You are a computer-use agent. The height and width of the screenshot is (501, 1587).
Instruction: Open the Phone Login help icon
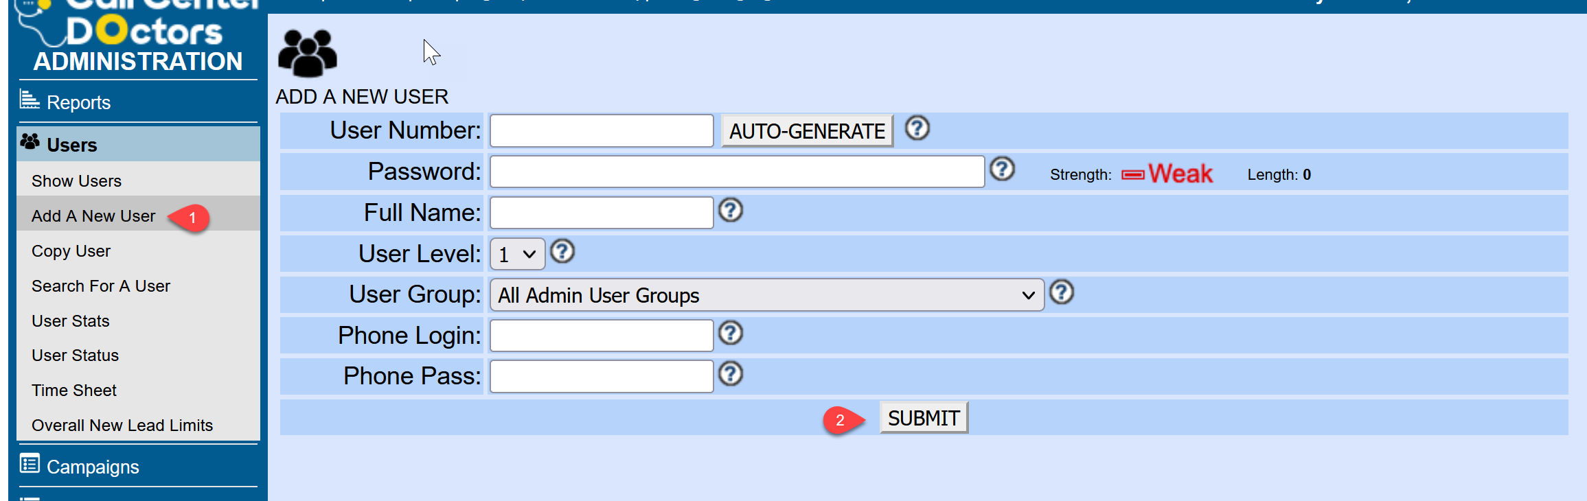[731, 333]
